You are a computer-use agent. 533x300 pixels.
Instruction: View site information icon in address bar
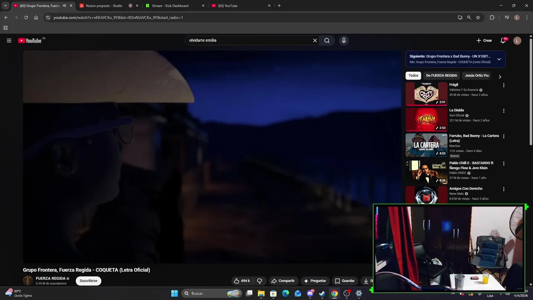[x=48, y=17]
